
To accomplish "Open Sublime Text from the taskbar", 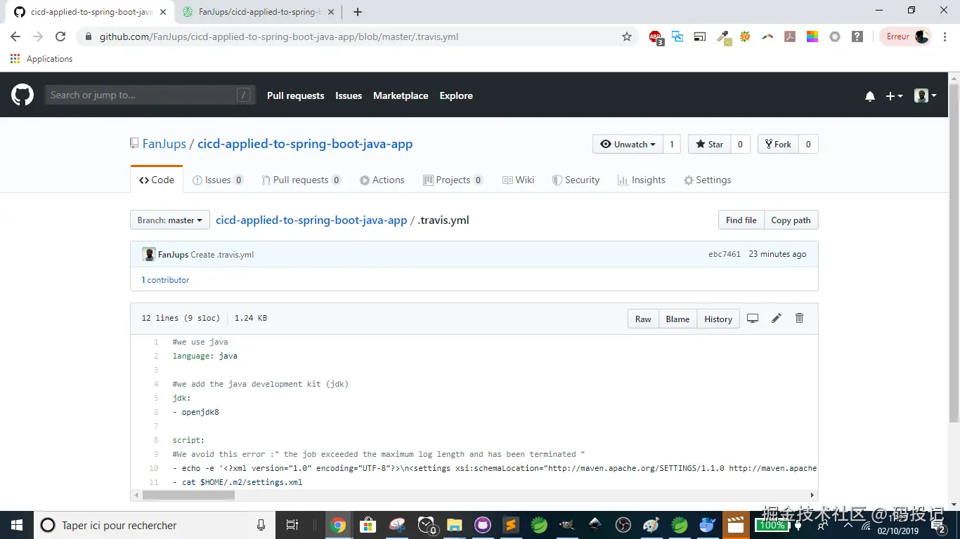I will (x=511, y=525).
